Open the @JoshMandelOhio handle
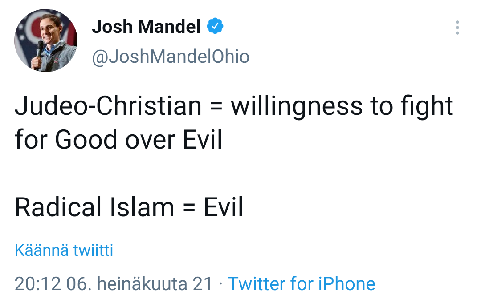Image resolution: width=481 pixels, height=303 pixels. pyautogui.click(x=171, y=57)
